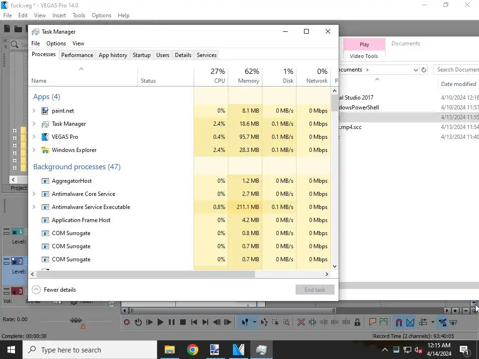This screenshot has width=479, height=359.
Task: Open Google Chrome from the taskbar
Action: point(192,350)
